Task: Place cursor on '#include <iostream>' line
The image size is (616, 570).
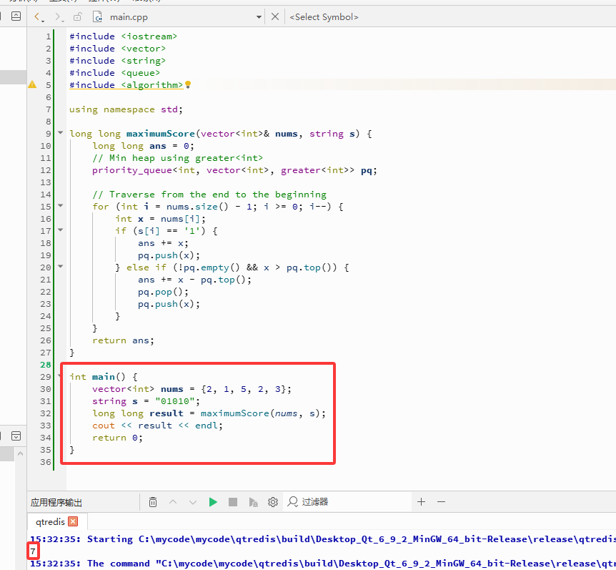Action: [x=123, y=36]
